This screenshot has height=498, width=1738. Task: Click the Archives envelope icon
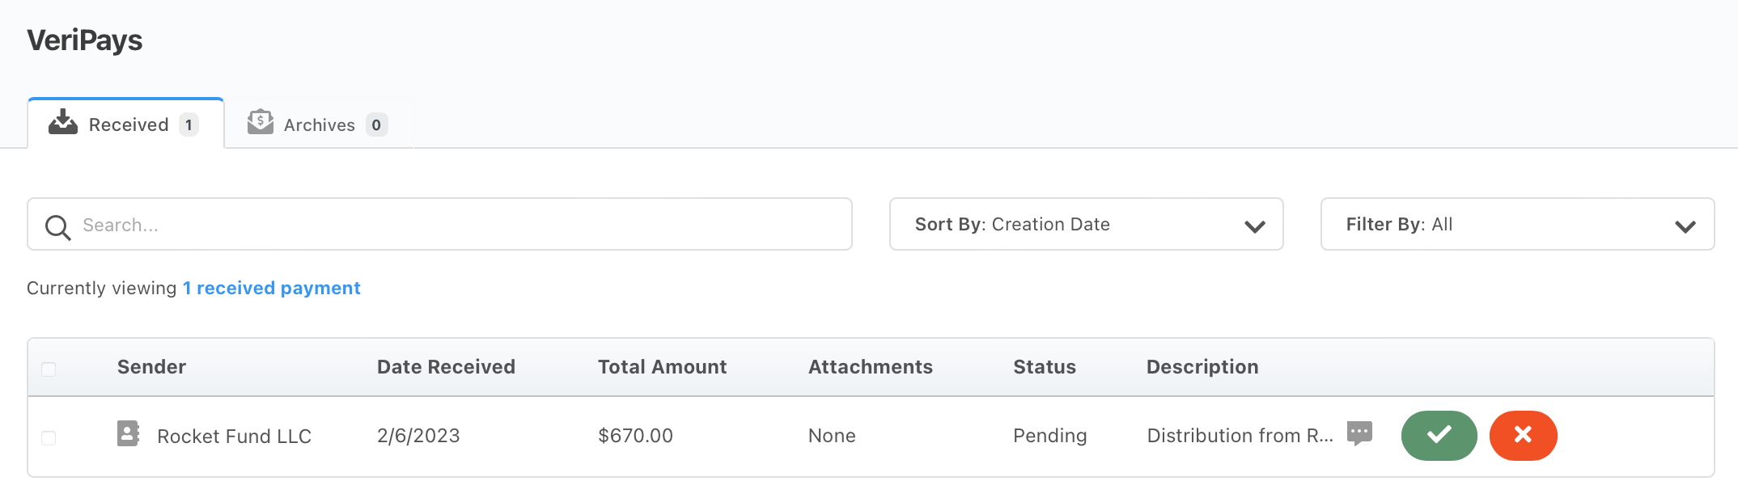coord(260,122)
